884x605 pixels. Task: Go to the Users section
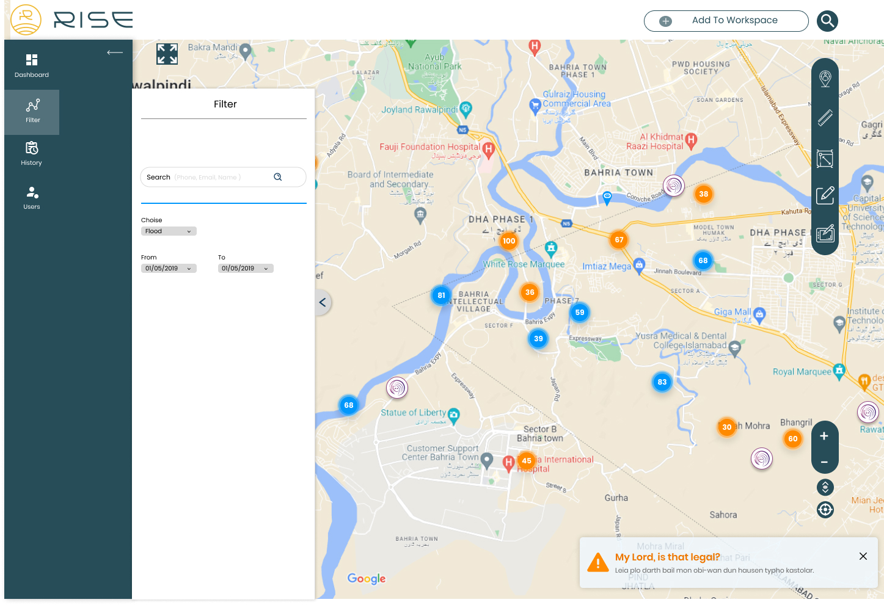click(x=32, y=198)
